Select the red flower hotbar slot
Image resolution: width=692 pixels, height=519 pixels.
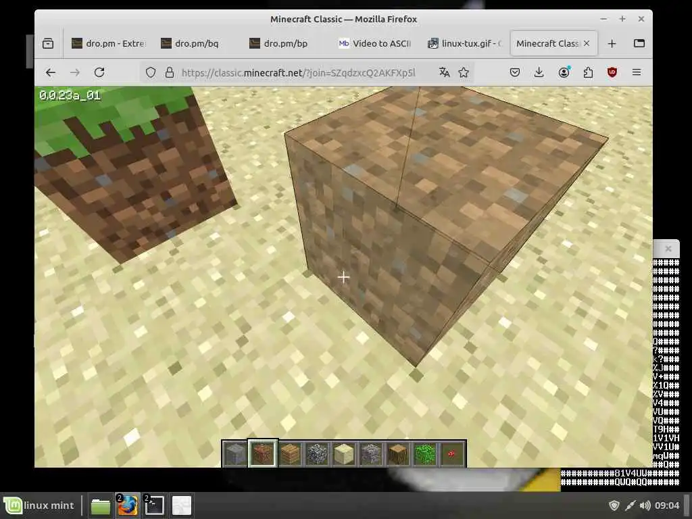tap(451, 453)
